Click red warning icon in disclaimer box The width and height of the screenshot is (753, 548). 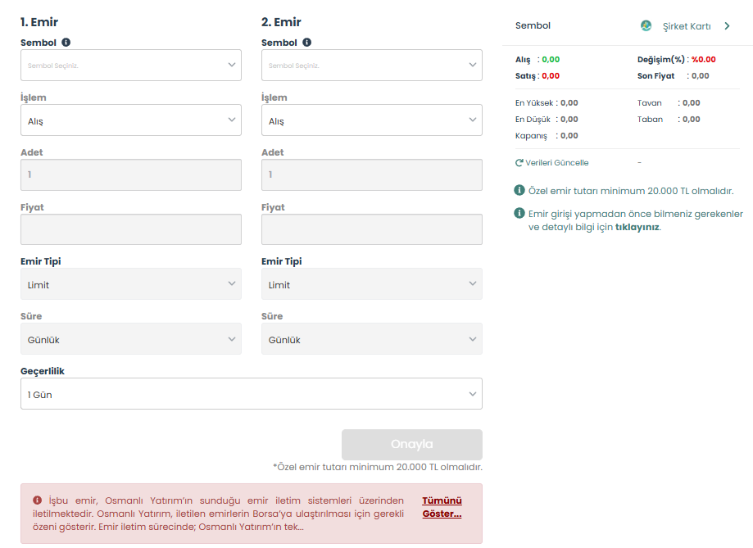38,500
